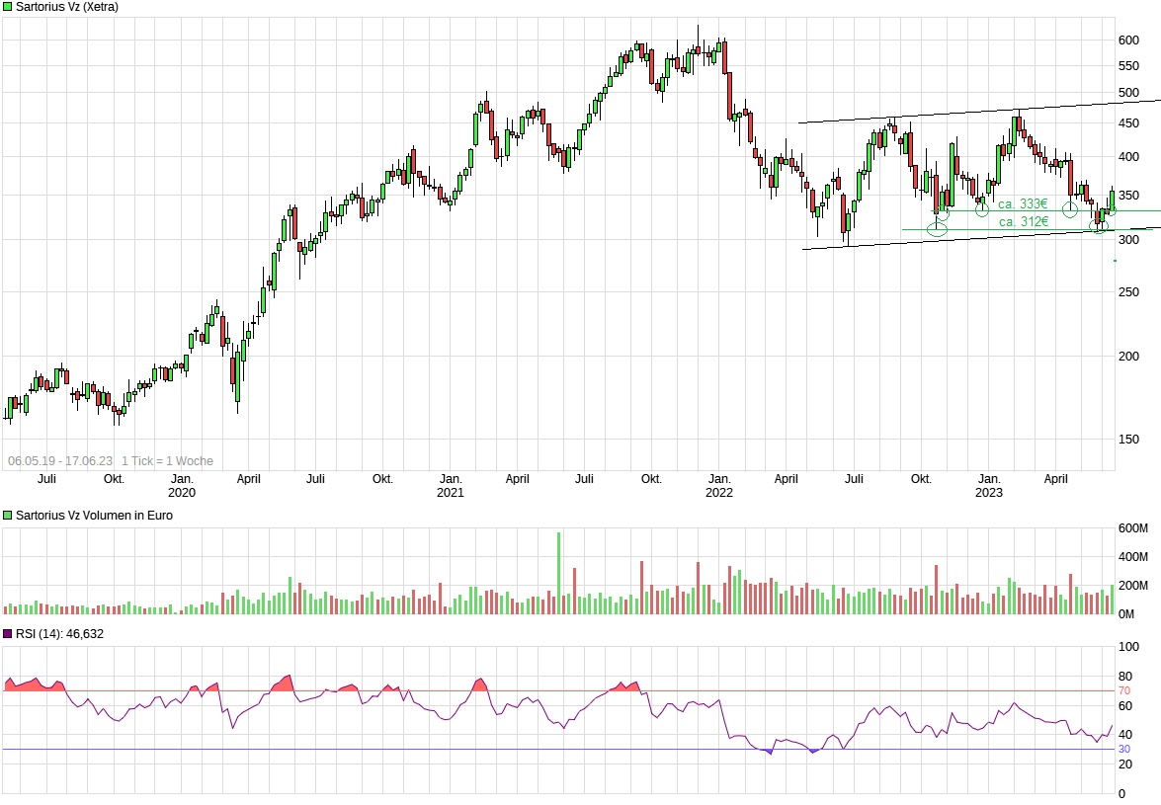The image size is (1161, 805).
Task: Click the 300 price axis label
Action: 1128,240
